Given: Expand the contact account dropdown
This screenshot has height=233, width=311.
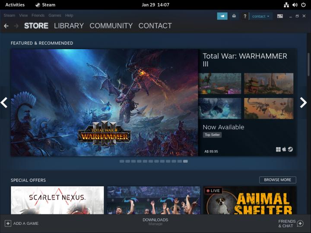Looking at the screenshot, I should [x=260, y=16].
